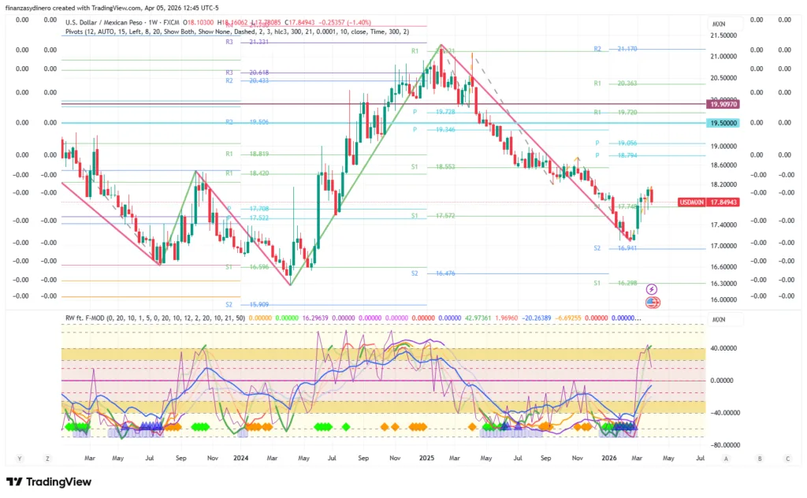Click the purple lightning bolt event icon
The height and width of the screenshot is (498, 807).
point(653,290)
